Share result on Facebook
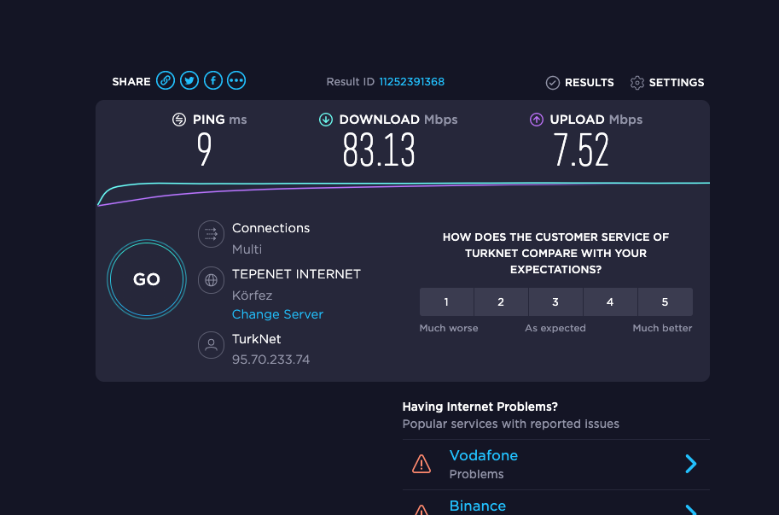The image size is (779, 515). pos(213,80)
